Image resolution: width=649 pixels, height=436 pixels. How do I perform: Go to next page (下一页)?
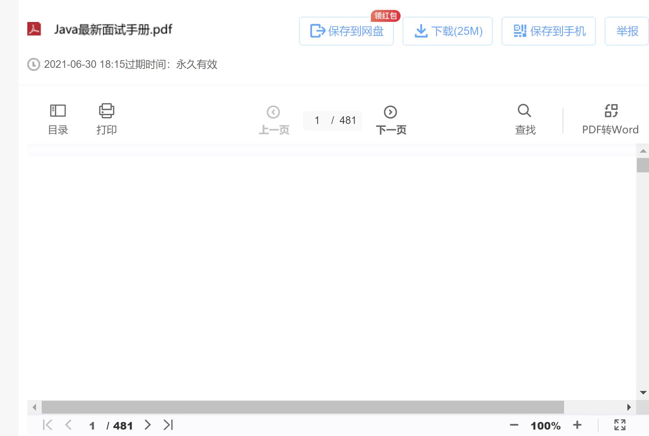click(391, 120)
